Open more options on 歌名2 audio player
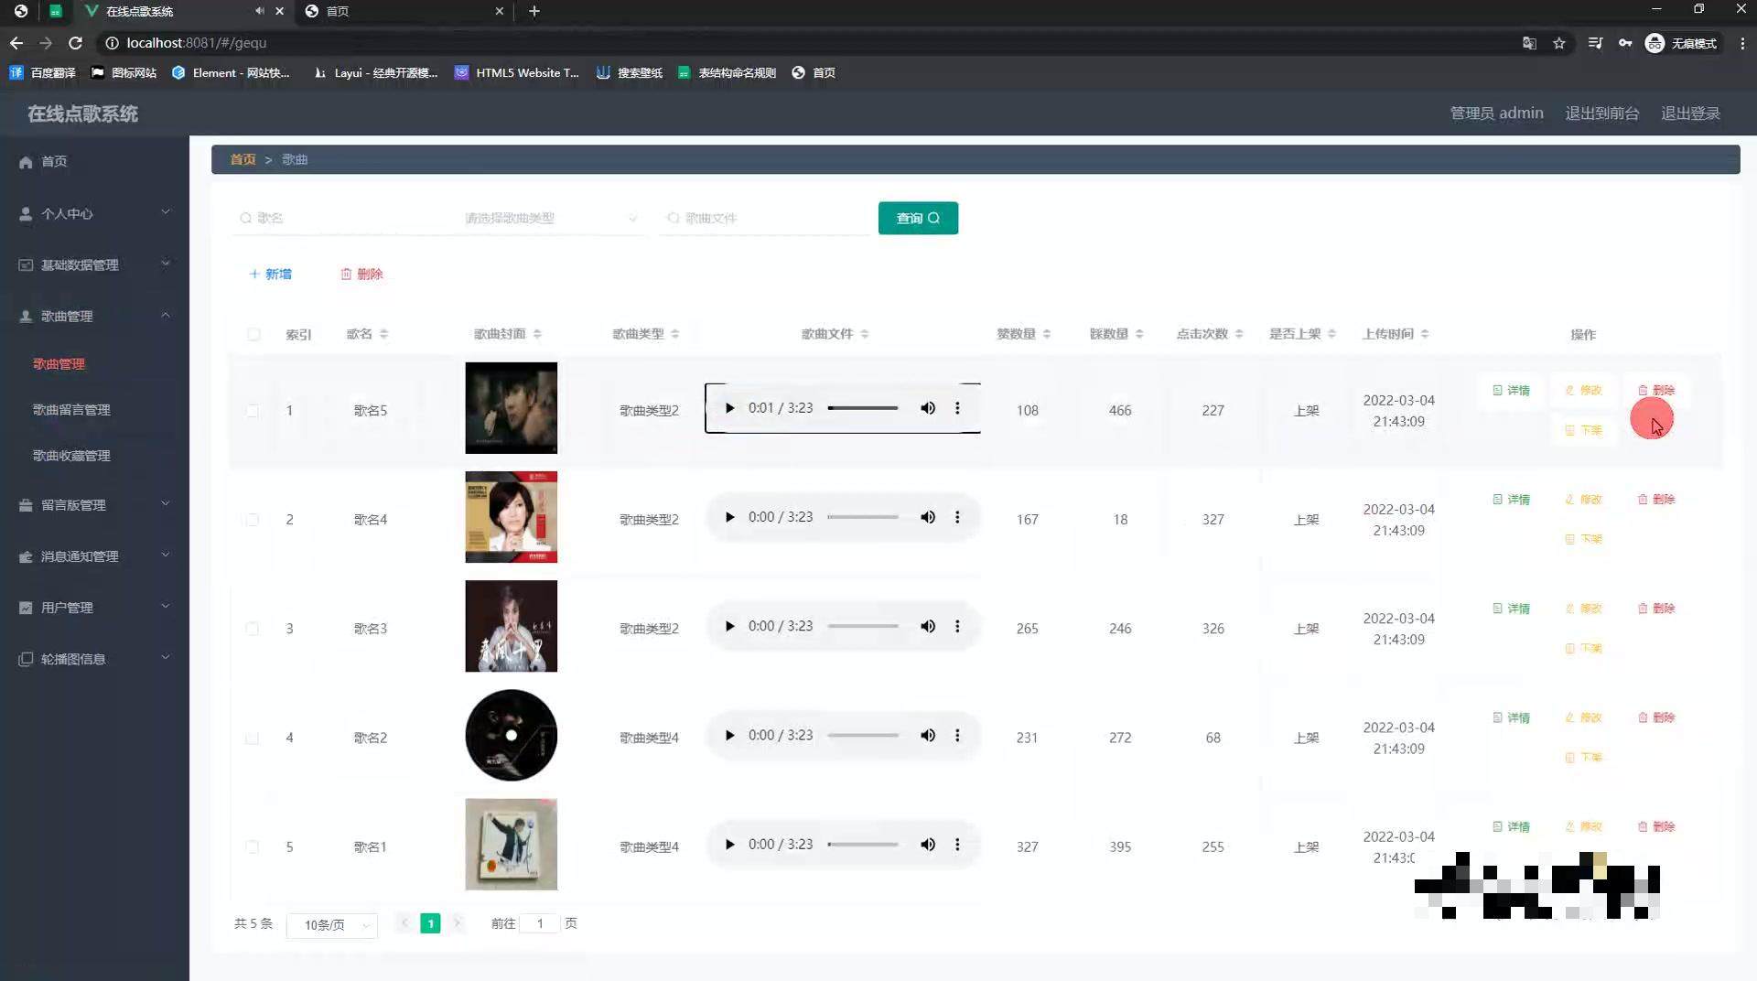Screen dimensions: 1757x981 (x=957, y=736)
